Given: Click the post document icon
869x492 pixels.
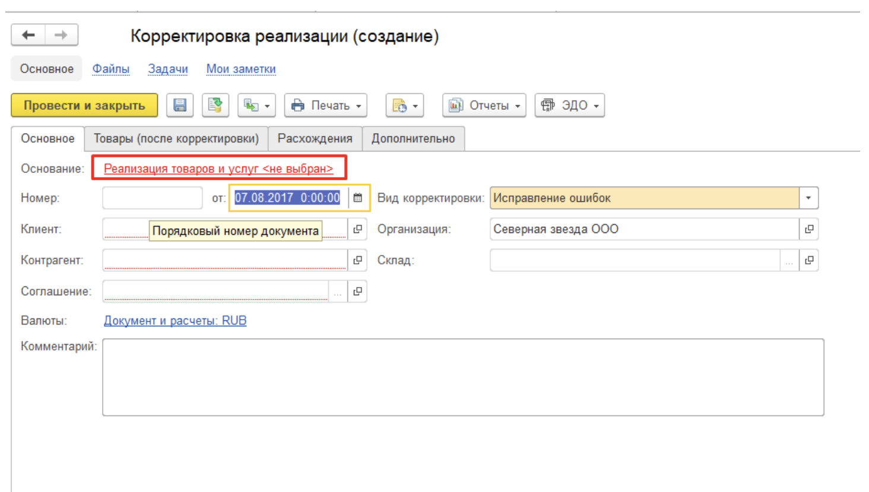Looking at the screenshot, I should pos(215,105).
